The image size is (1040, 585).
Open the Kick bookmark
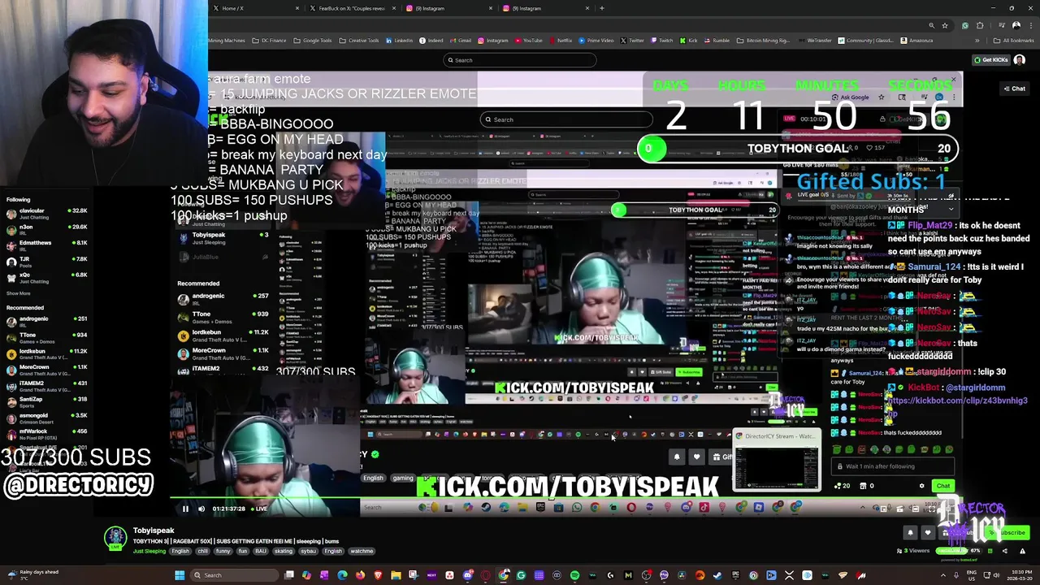pos(688,41)
